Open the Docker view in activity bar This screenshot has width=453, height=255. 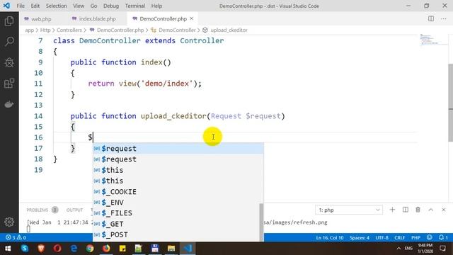(x=9, y=104)
